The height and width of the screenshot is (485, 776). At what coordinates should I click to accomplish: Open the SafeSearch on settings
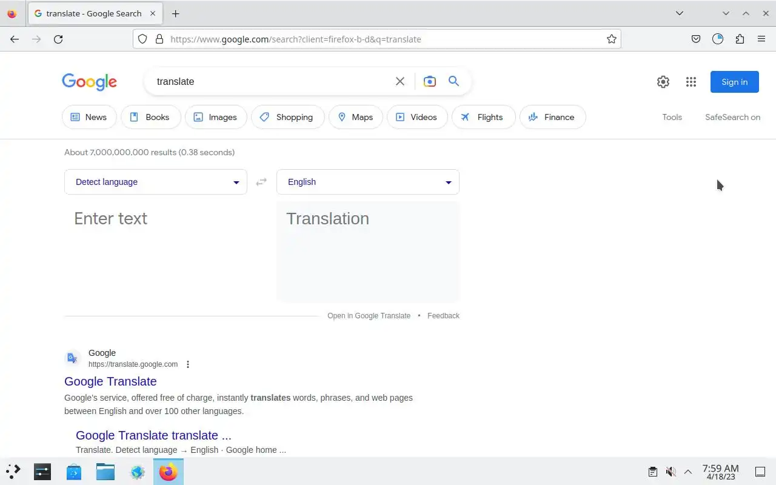tap(732, 117)
